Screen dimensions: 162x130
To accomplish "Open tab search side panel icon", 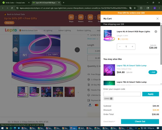I will click(148, 8).
